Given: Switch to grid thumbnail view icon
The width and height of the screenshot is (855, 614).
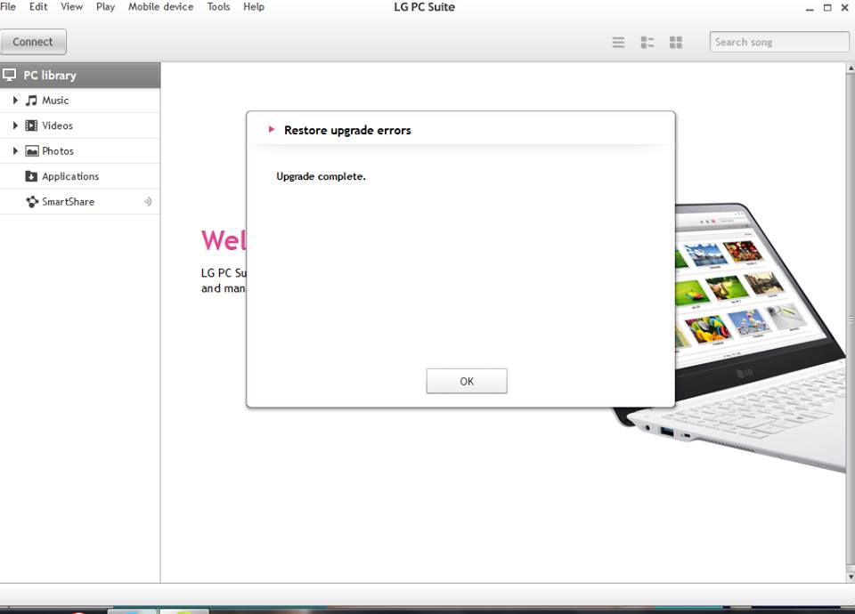Looking at the screenshot, I should pos(676,43).
